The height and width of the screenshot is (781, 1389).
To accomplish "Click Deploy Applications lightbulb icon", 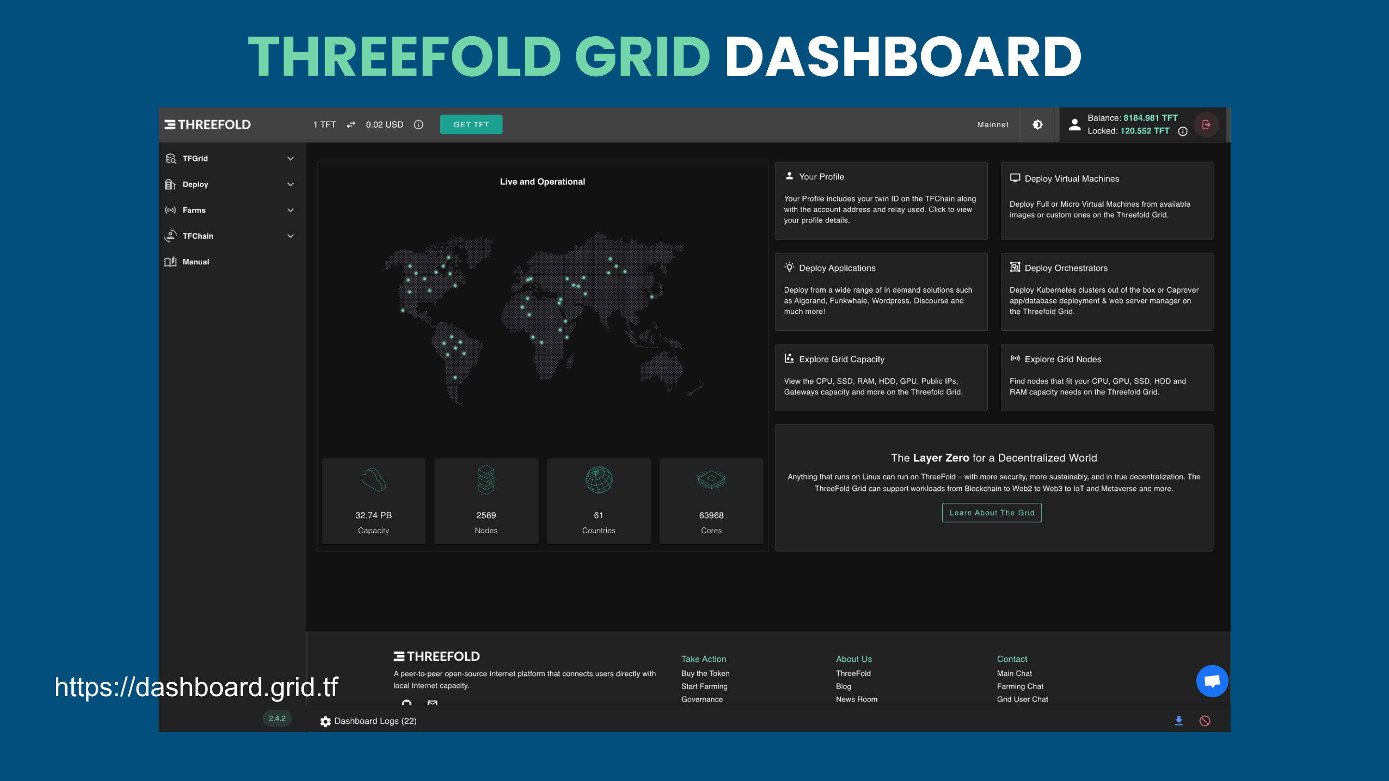I will click(789, 268).
